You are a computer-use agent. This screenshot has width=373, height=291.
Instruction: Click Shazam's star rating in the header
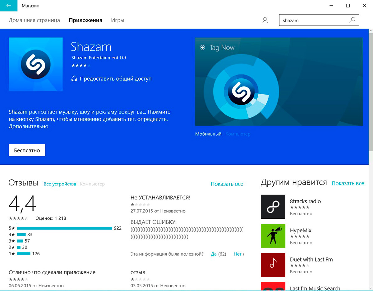[81, 65]
